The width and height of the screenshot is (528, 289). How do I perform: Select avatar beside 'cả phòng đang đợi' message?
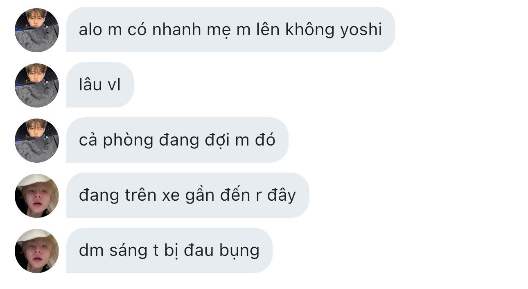(37, 141)
